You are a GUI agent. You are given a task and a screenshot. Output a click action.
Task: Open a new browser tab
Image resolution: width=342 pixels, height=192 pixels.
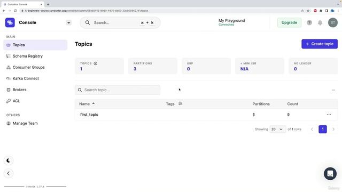click(48, 4)
